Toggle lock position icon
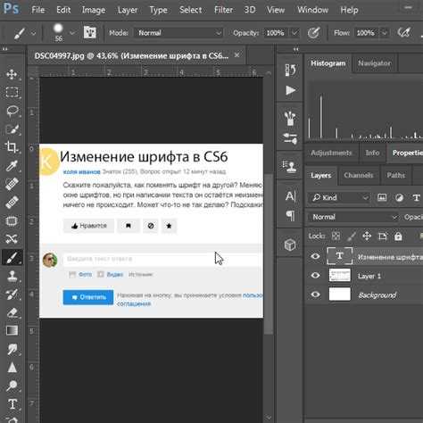423x423 pixels. [x=367, y=236]
